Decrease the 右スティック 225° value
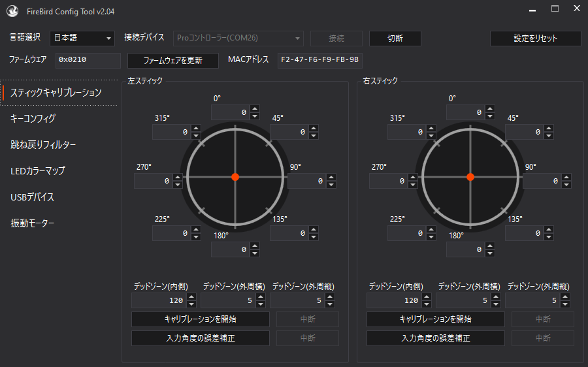 click(431, 237)
